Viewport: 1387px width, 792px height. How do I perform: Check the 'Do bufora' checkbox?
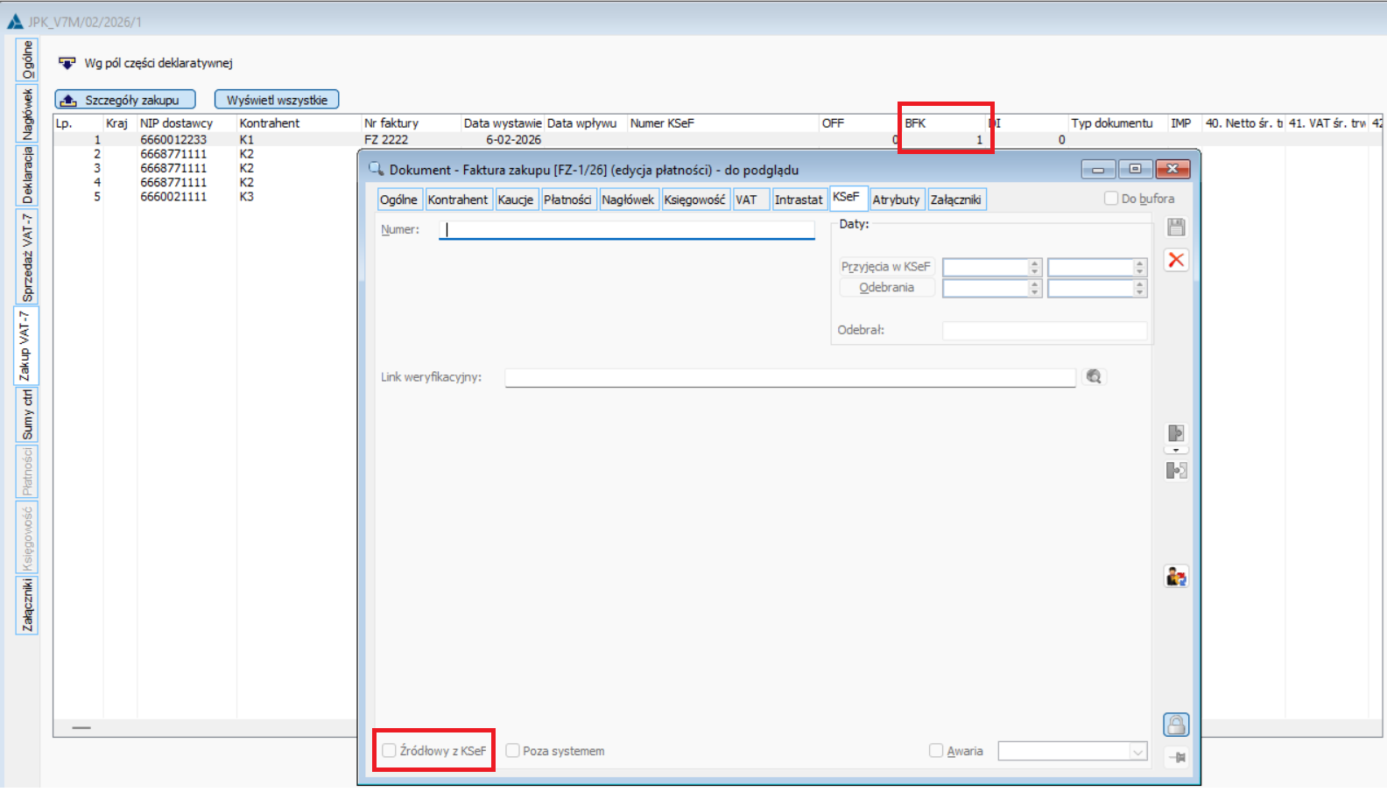point(1111,199)
